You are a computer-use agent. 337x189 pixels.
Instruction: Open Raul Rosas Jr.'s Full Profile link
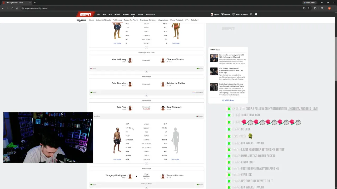175,159
